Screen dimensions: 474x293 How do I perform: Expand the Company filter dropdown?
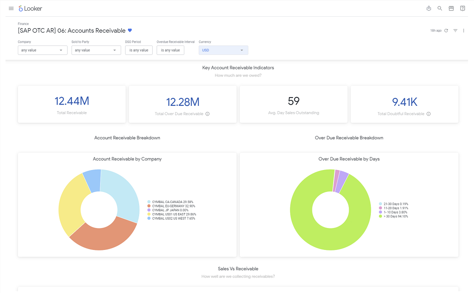(x=43, y=50)
